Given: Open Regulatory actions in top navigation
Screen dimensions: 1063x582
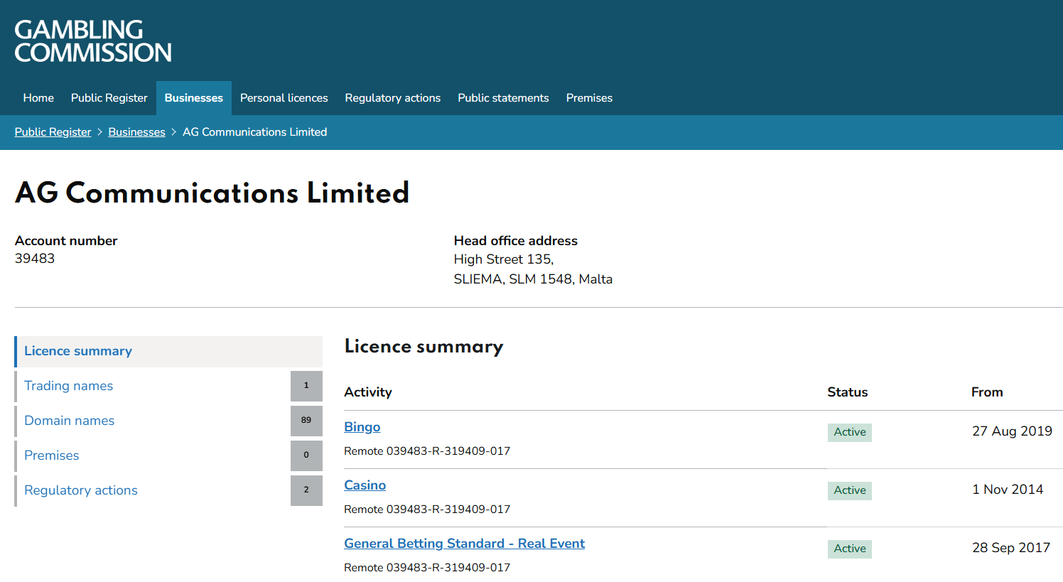Looking at the screenshot, I should click(393, 98).
